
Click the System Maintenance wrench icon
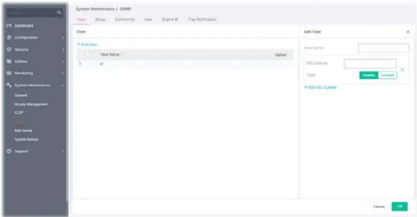[9, 85]
